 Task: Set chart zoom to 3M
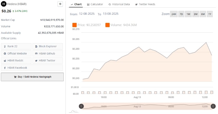[x=196, y=14]
